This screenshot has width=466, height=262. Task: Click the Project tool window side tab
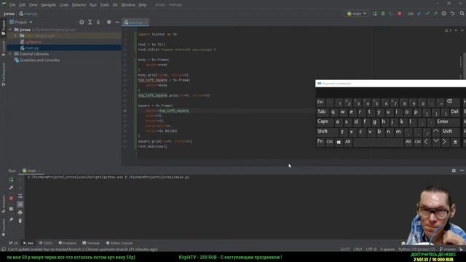coord(3,28)
